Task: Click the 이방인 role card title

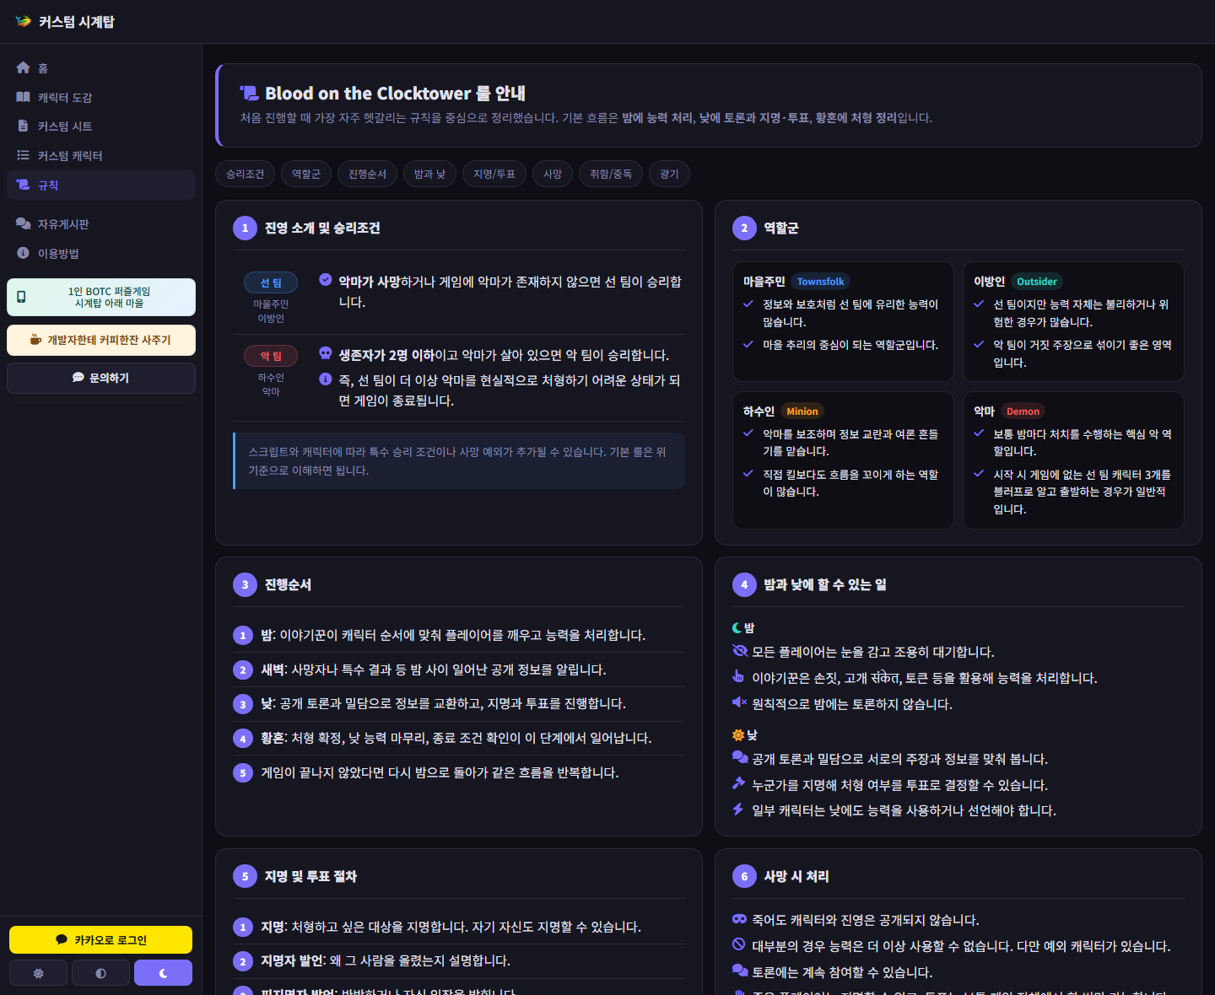Action: (x=989, y=282)
